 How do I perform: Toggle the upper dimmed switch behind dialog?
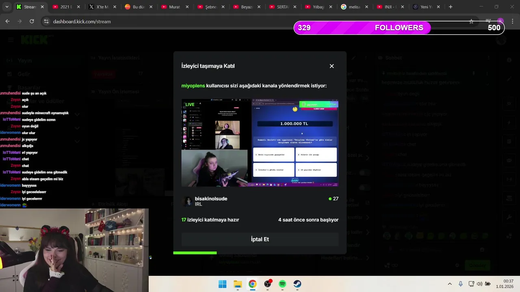365,173
